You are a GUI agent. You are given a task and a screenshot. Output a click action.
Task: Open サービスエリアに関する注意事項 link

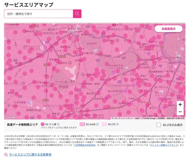point(30,154)
